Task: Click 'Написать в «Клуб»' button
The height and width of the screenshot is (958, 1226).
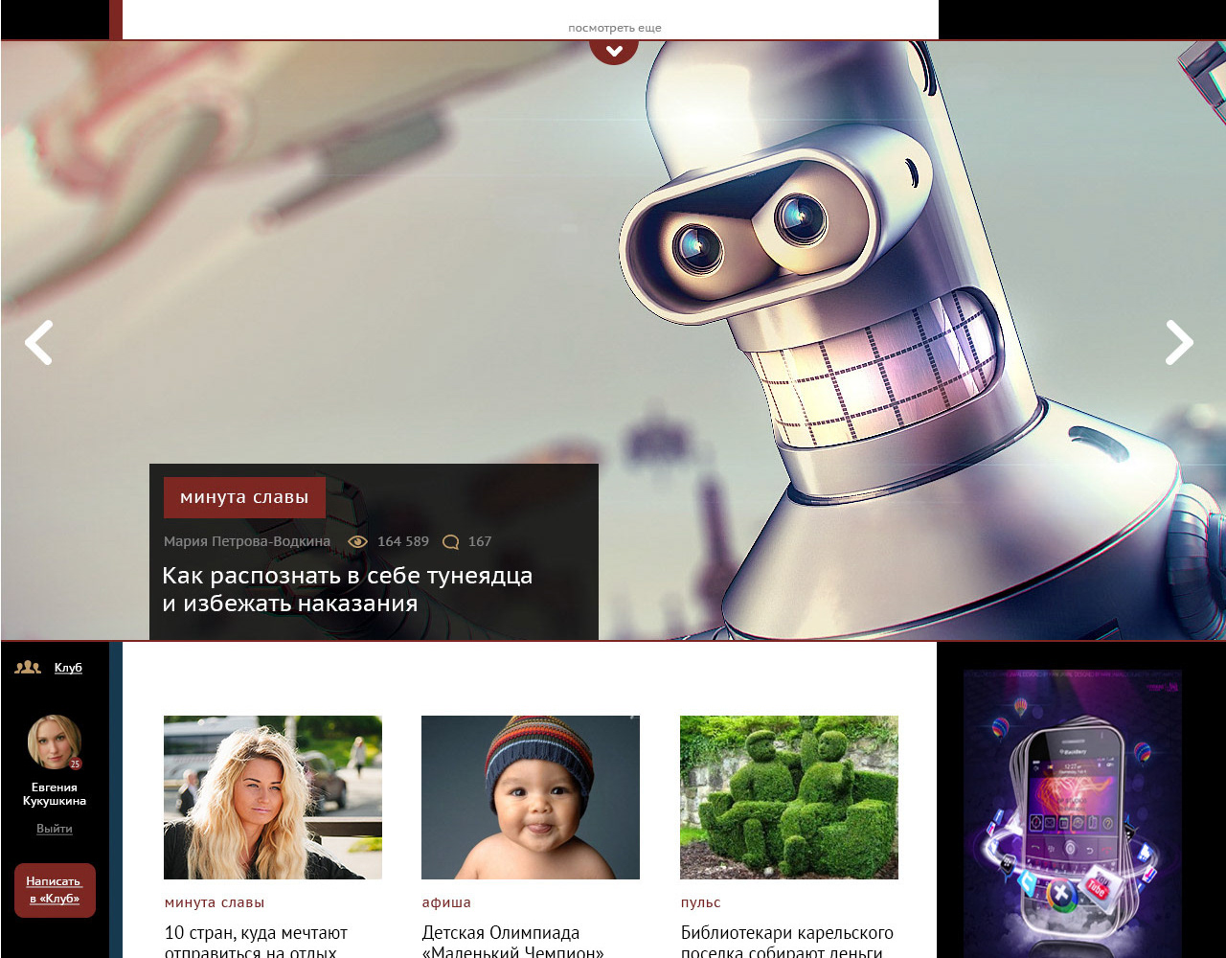Action: pos(55,890)
